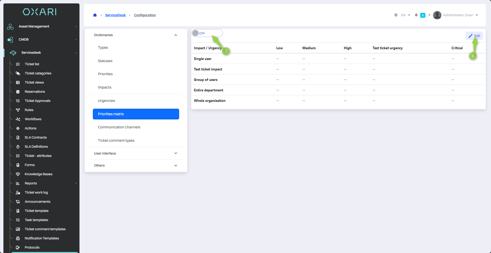
Task: Click the Edit button
Action: pos(474,36)
